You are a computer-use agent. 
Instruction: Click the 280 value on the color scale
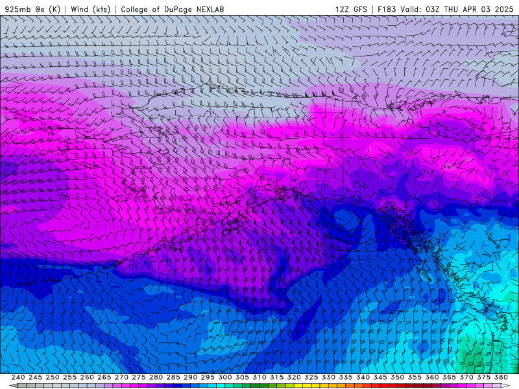point(156,377)
